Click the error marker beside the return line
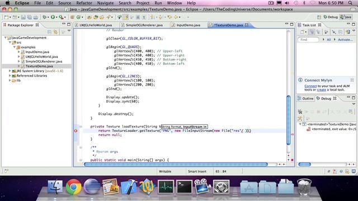Image resolution: width=358 pixels, height=201 pixels. pos(76,131)
